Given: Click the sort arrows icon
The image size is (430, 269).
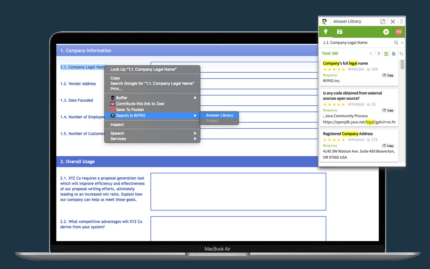Looking at the screenshot, I should click(401, 53).
